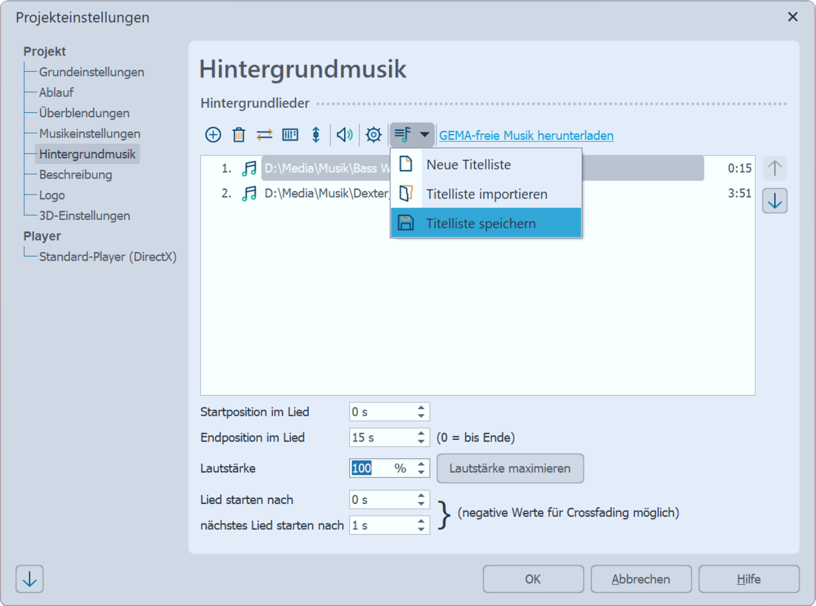Click the trash icon to delete song

[x=239, y=135]
